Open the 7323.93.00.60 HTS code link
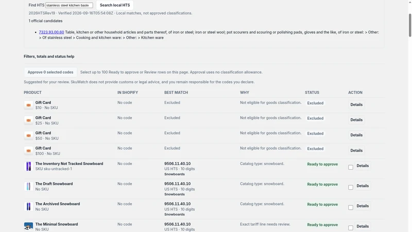Viewport: 412px width, 232px height. point(51,32)
